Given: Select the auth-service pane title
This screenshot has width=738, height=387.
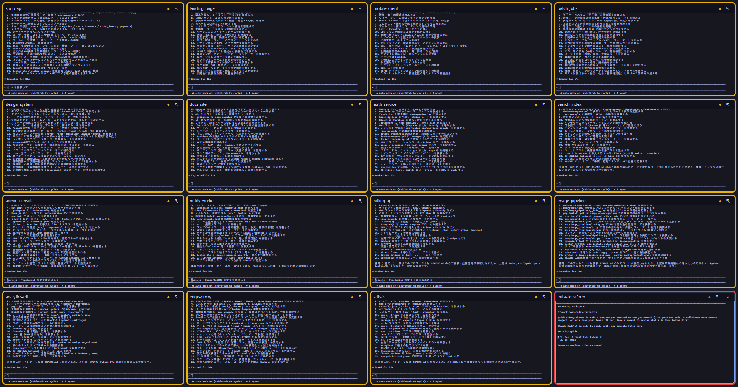Looking at the screenshot, I should [x=385, y=104].
